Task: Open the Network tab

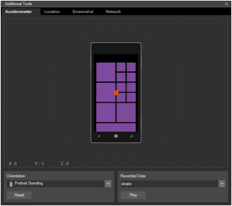Action: coord(113,12)
